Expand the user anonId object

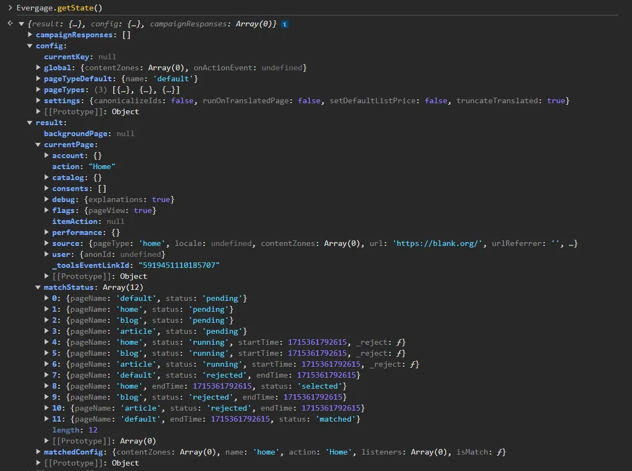47,255
